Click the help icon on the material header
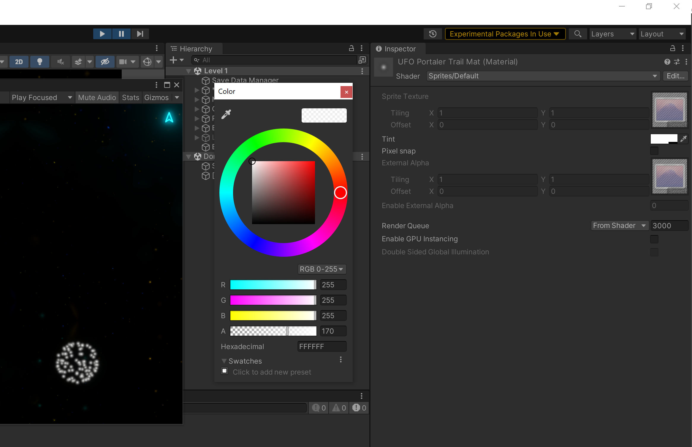692x447 pixels. (667, 62)
